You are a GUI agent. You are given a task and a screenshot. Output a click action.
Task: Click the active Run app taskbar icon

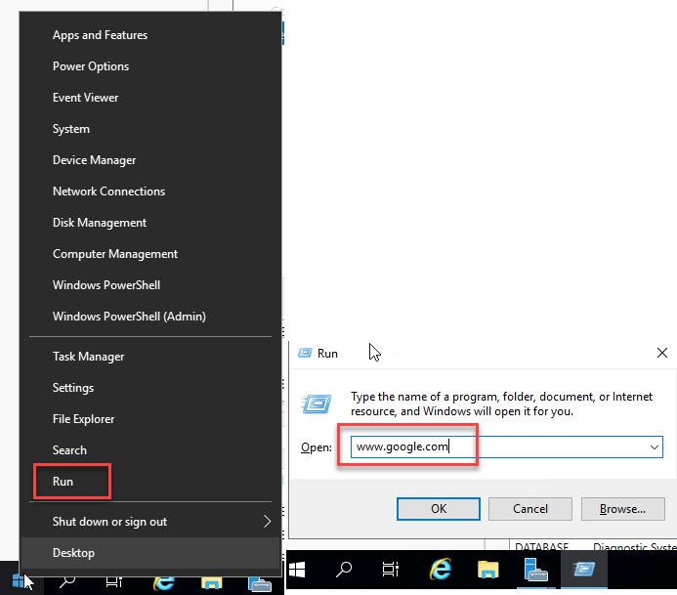pyautogui.click(x=583, y=570)
